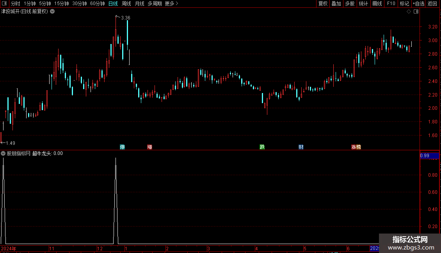Click the month 12 axis marker
Image resolution: width=441 pixels, height=253 pixels.
100,248
